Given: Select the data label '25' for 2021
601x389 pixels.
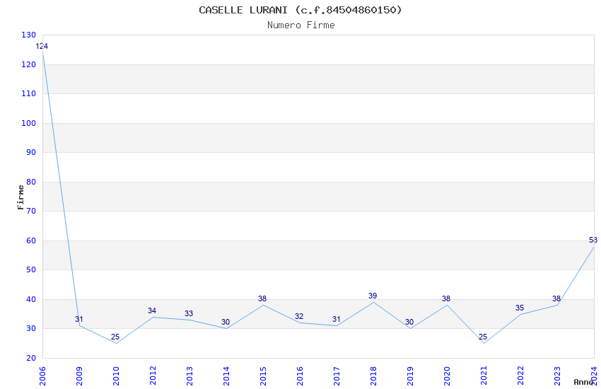Looking at the screenshot, I should click(x=484, y=337).
